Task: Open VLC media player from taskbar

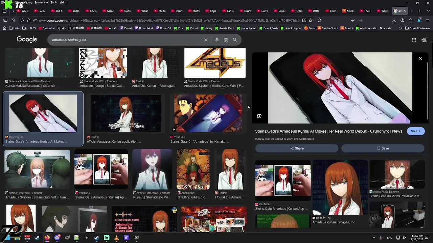Action: click(x=116, y=238)
